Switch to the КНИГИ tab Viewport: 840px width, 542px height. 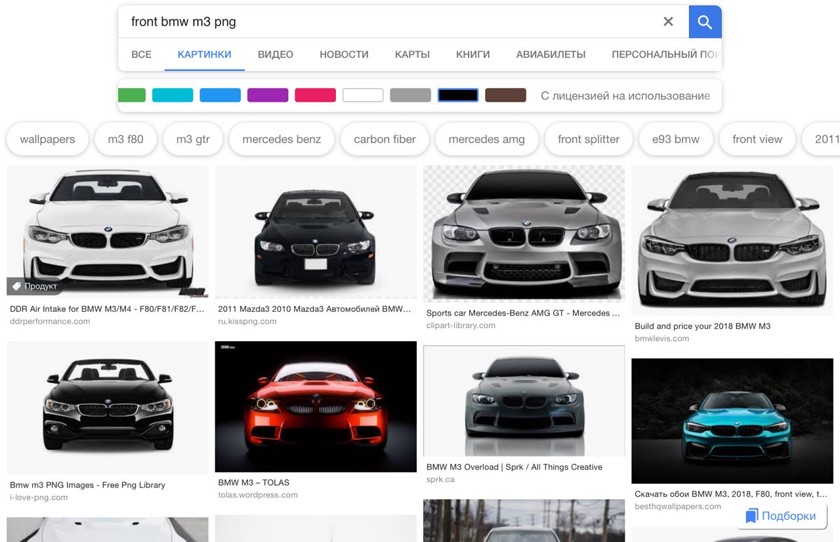473,54
